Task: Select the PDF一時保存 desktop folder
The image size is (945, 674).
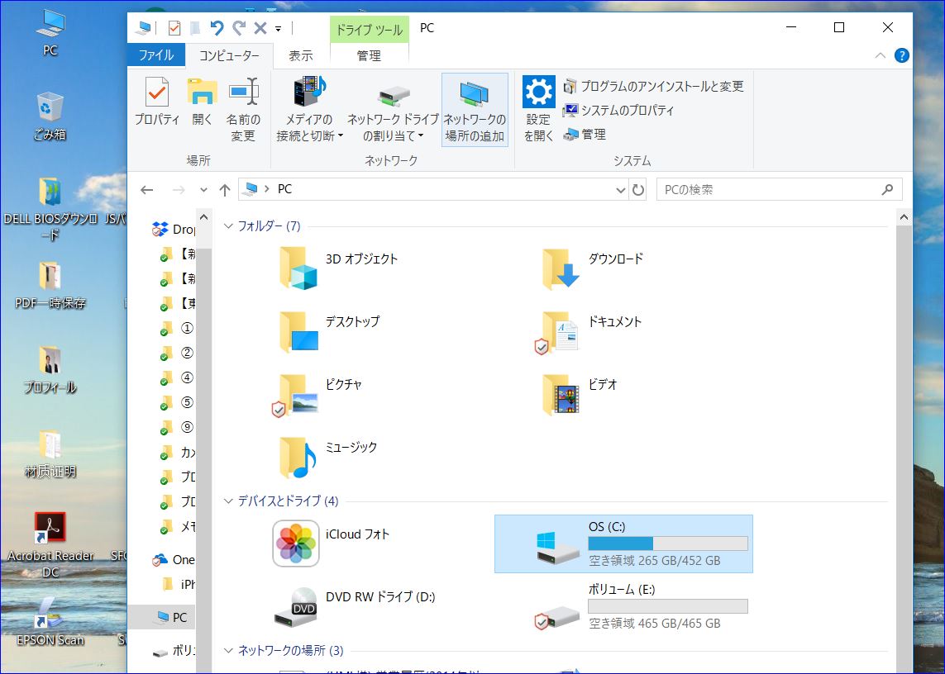Action: pyautogui.click(x=50, y=286)
